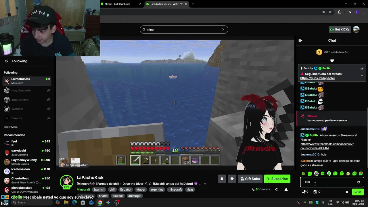Screen dimensions: 368x207
Task: Click Get KICKs button
Action: click(x=340, y=29)
